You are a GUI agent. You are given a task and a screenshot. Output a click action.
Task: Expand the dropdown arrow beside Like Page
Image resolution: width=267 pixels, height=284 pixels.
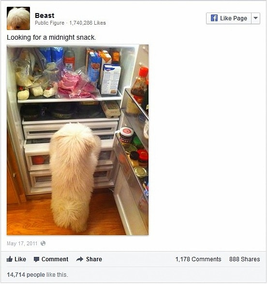coord(255,18)
